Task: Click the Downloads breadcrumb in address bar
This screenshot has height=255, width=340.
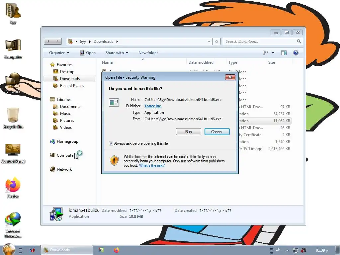Action: [x=104, y=42]
